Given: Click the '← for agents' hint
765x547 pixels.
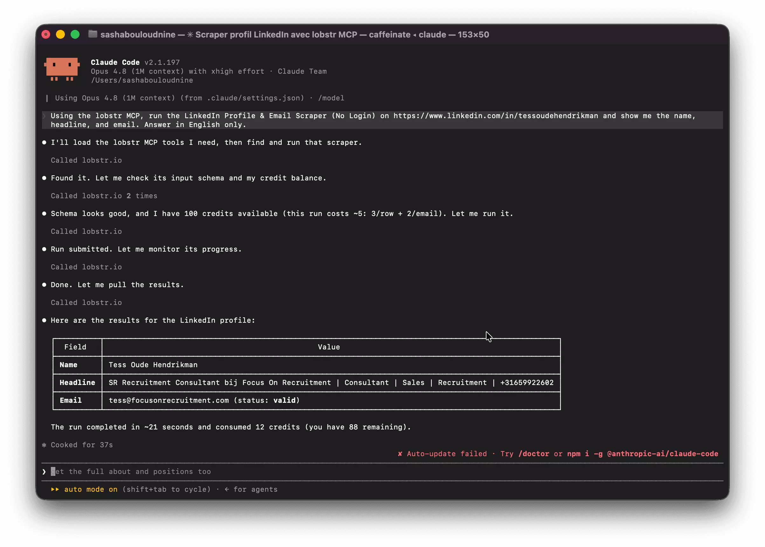Looking at the screenshot, I should pyautogui.click(x=251, y=489).
